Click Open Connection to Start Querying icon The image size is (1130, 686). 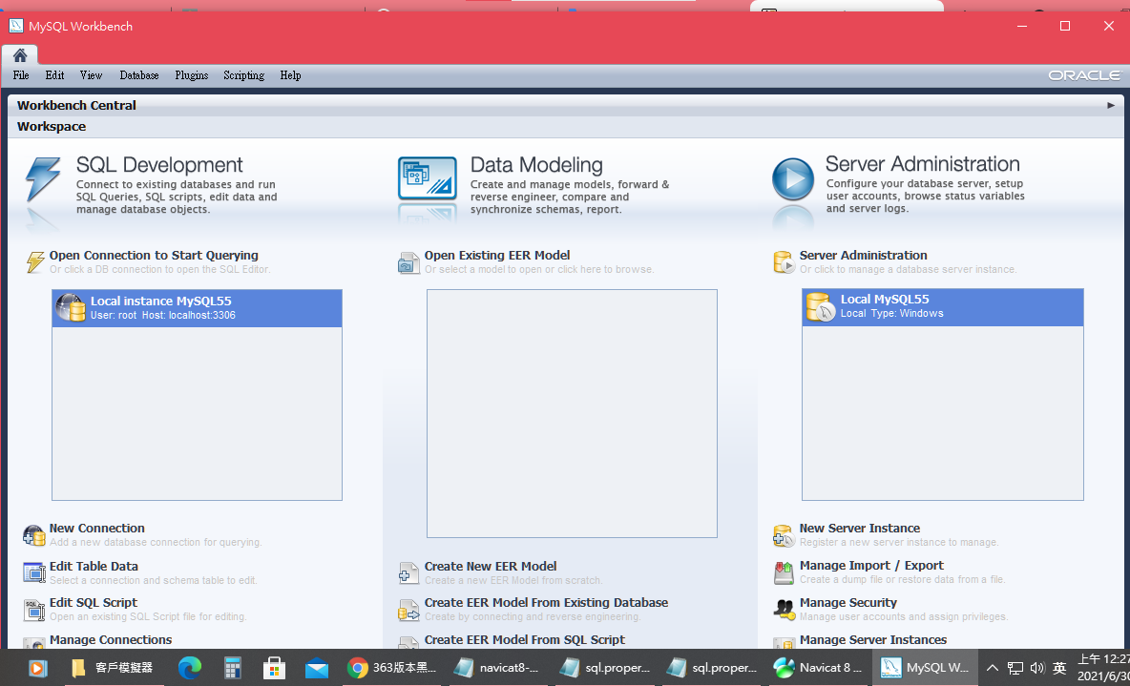tap(34, 261)
